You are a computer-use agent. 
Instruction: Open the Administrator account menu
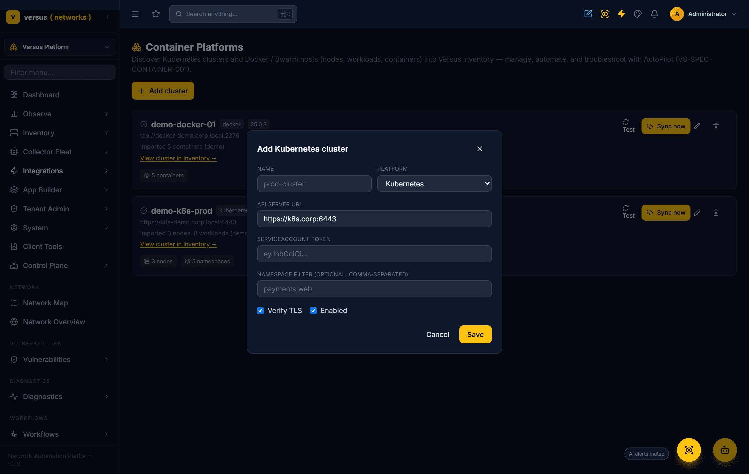point(703,14)
